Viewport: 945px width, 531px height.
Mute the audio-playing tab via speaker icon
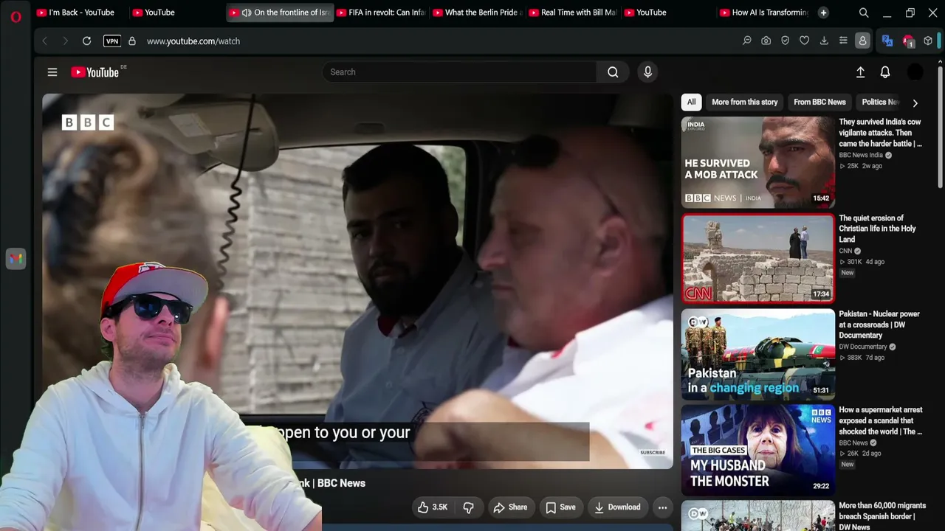(x=247, y=13)
